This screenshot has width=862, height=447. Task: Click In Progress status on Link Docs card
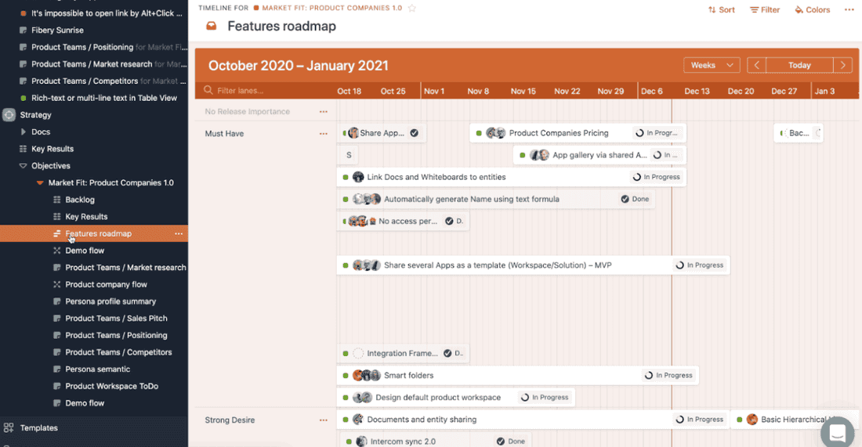point(656,177)
